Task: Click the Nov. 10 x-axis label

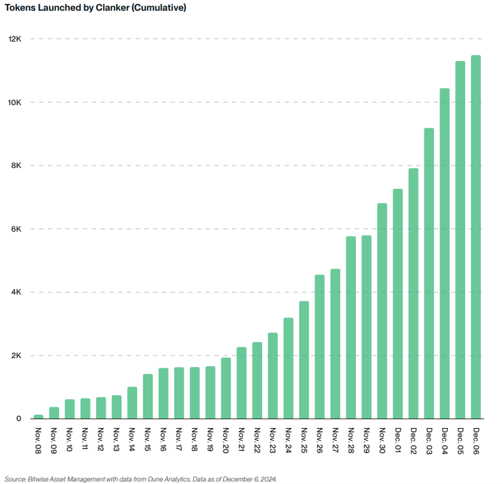Action: [x=70, y=439]
